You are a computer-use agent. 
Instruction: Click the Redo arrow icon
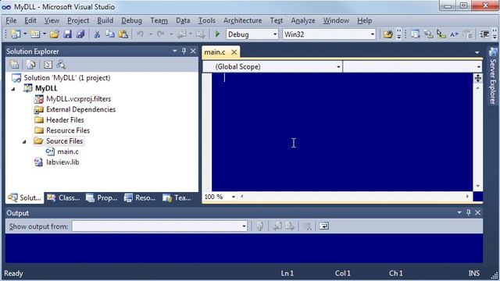coord(160,34)
